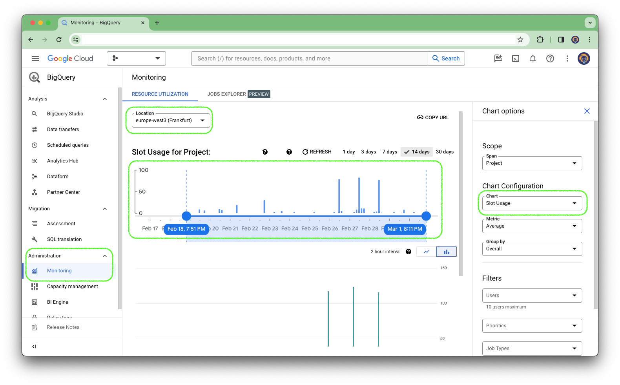
Task: Switch to bar chart view
Action: (x=447, y=252)
